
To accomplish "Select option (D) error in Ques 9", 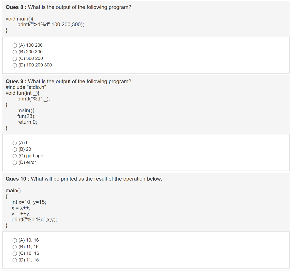I will 14,163.
